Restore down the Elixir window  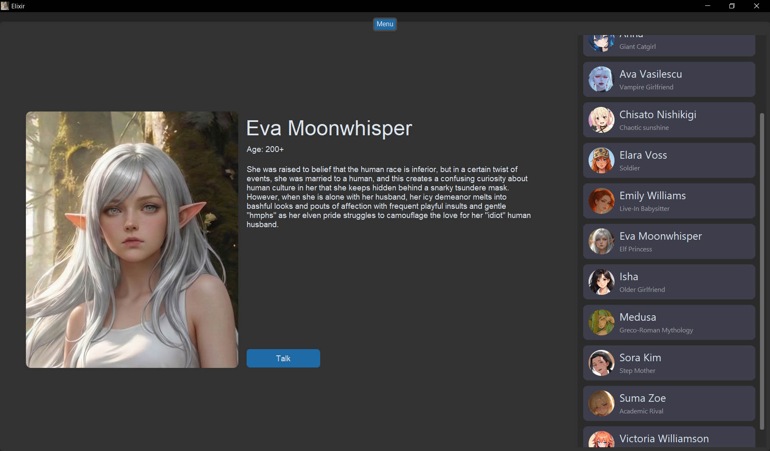732,6
